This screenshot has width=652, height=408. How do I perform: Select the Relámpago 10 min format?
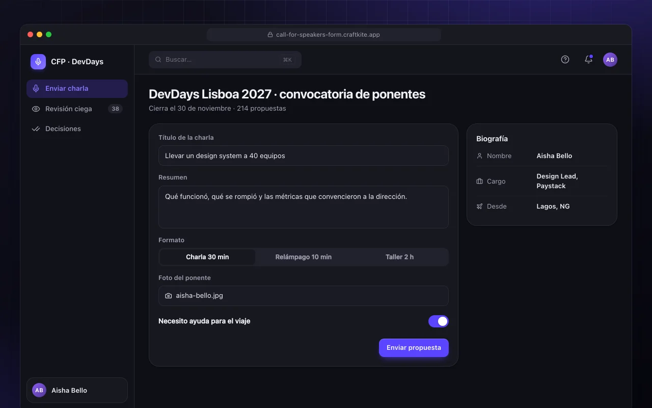pos(304,257)
